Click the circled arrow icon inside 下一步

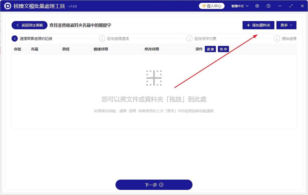click(x=161, y=185)
